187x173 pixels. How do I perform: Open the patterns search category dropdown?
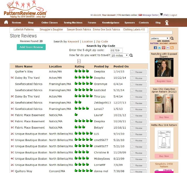pyautogui.click(x=160, y=38)
